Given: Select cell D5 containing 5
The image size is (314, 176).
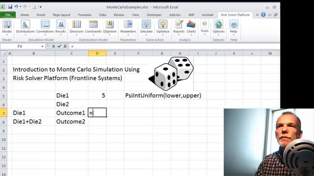Looking at the screenshot, I should pos(97,96).
